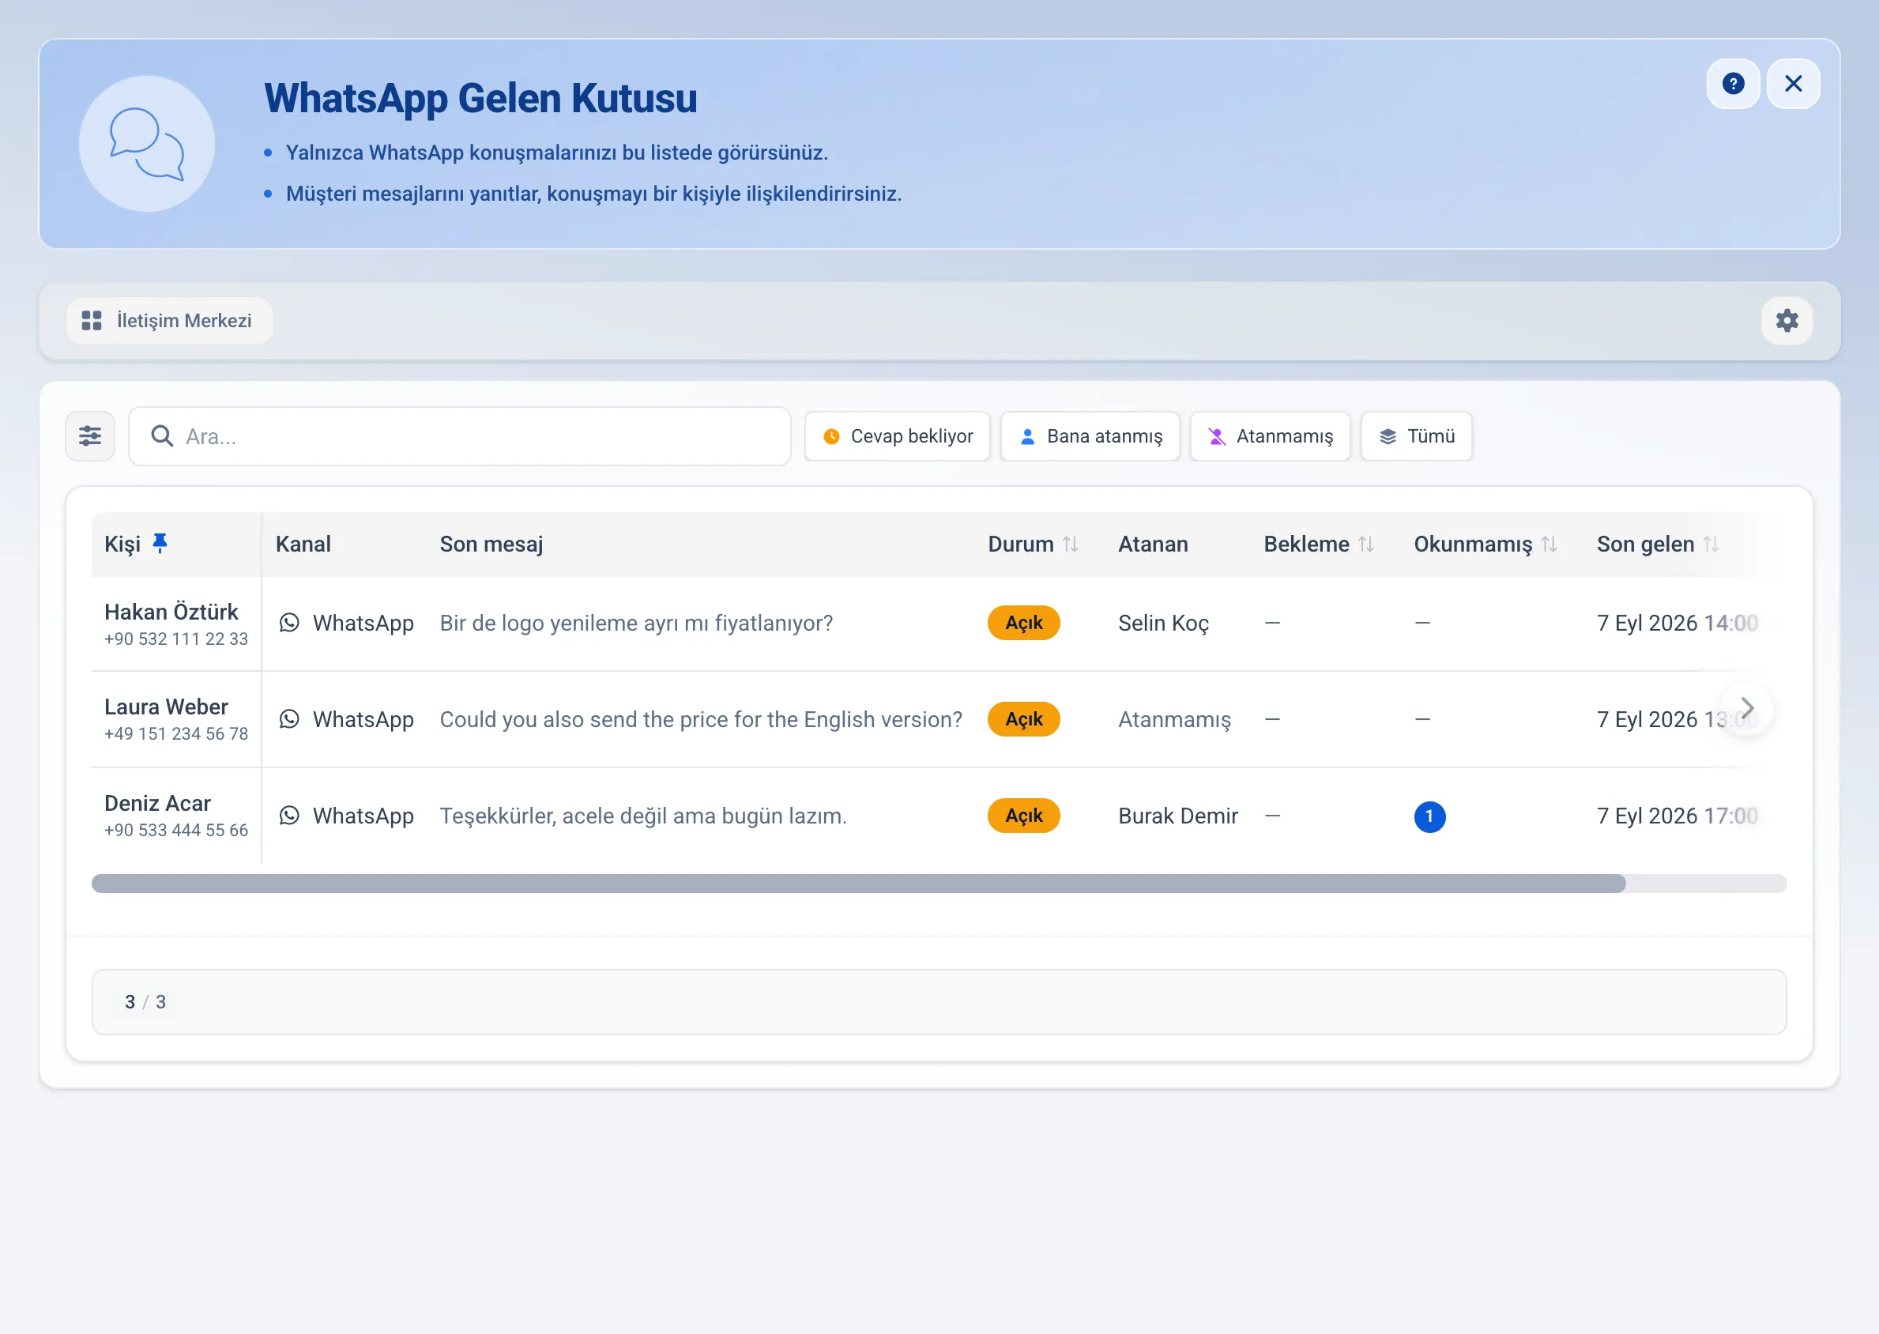
Task: Click the English version price message
Action: click(702, 718)
